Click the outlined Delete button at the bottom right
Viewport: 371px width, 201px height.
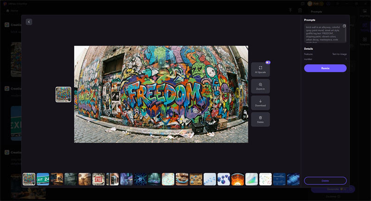click(325, 181)
